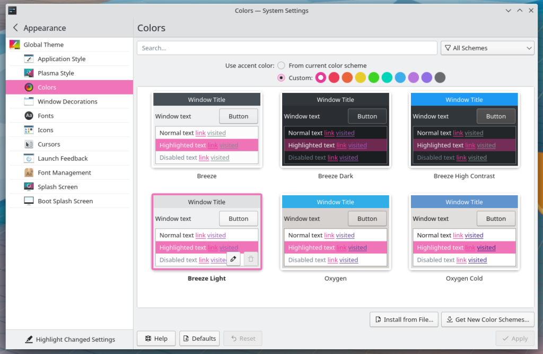Click Get New Color Schemes button
This screenshot has width=543, height=354.
(x=487, y=320)
